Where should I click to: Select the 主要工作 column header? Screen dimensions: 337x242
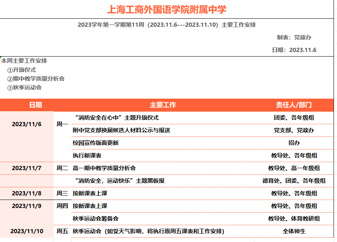point(163,105)
